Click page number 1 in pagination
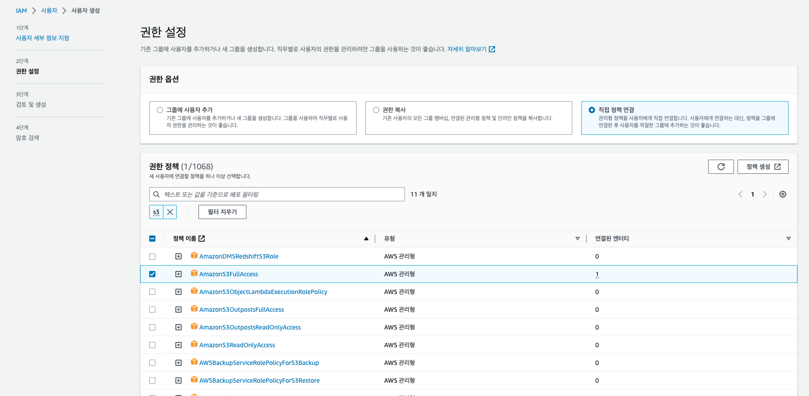This screenshot has height=396, width=809. tap(753, 194)
